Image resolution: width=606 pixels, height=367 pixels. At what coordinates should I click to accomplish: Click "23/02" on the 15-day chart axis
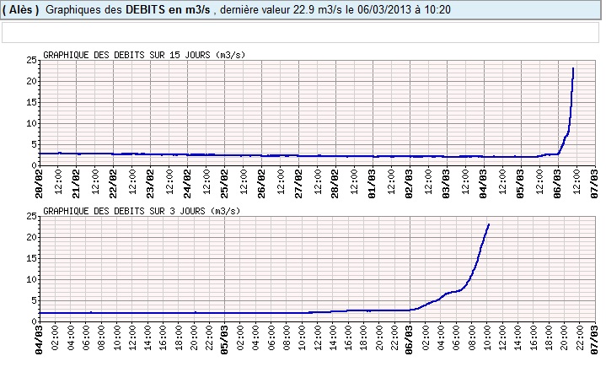point(150,184)
